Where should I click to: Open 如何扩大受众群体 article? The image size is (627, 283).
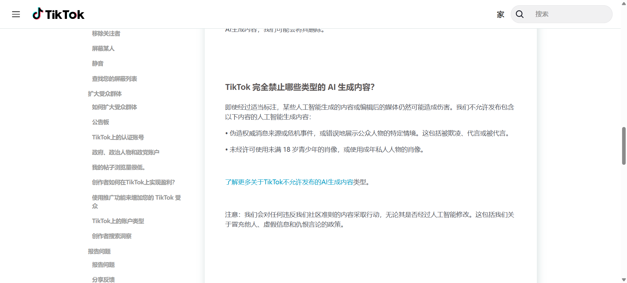(115, 107)
